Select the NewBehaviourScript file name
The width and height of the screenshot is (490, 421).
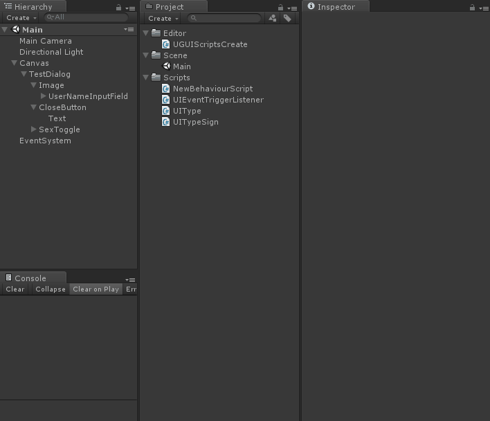212,89
